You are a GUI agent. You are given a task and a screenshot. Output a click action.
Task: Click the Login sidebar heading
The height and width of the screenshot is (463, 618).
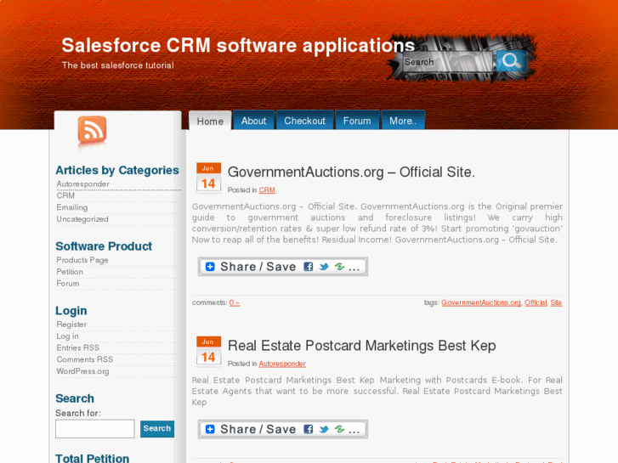[x=71, y=311]
